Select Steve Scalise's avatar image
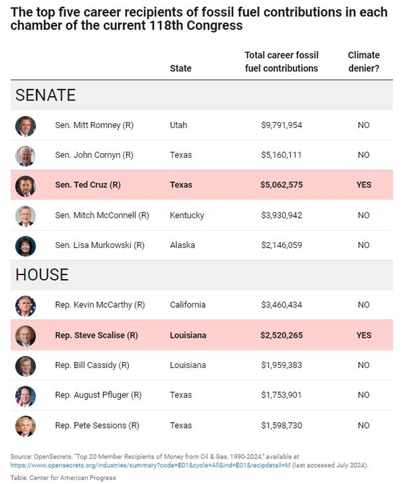 pyautogui.click(x=26, y=335)
